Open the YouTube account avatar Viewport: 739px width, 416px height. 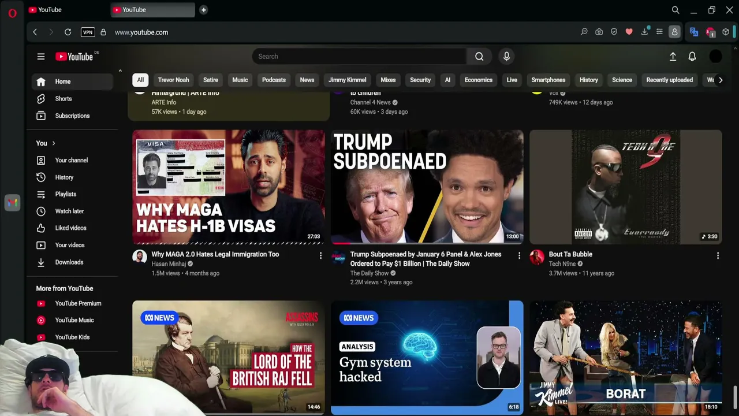point(715,57)
